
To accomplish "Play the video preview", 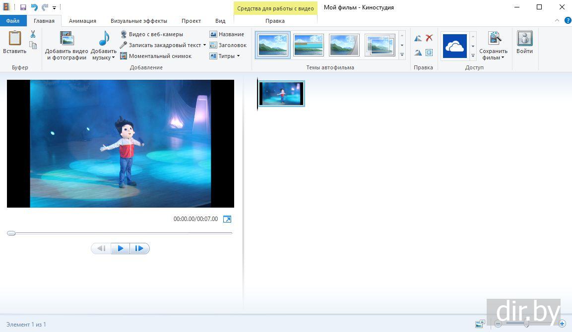I will click(121, 249).
